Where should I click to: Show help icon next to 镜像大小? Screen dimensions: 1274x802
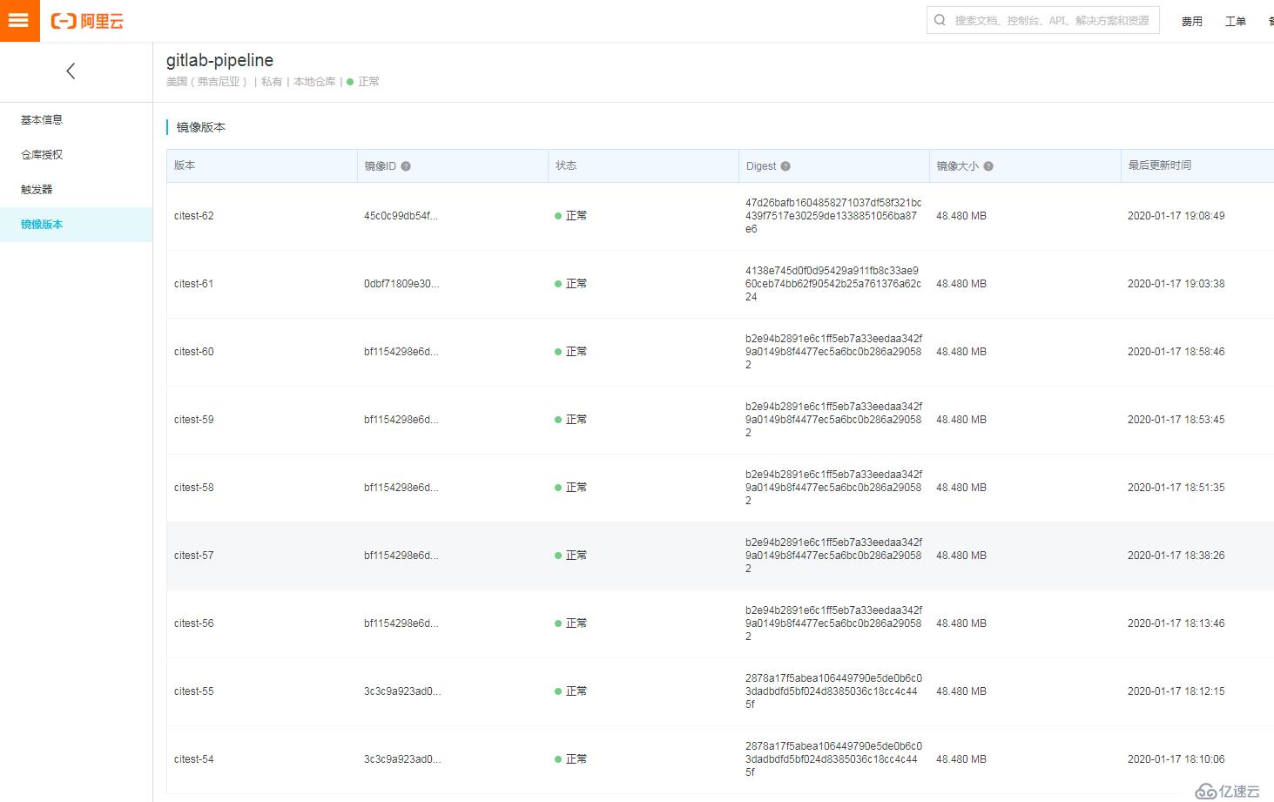click(x=988, y=166)
